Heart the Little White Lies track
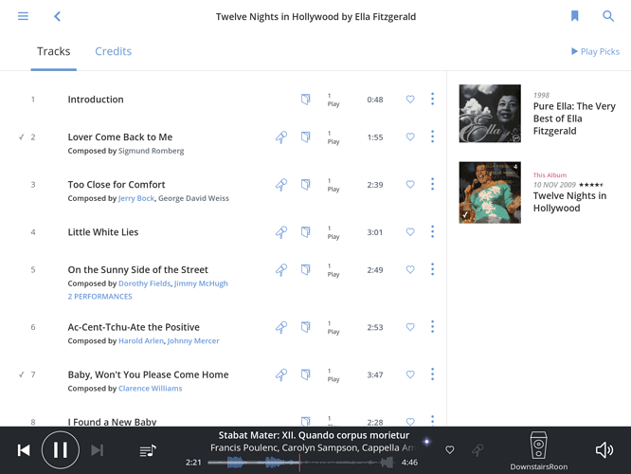The width and height of the screenshot is (631, 474). click(410, 232)
